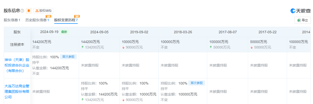Click the VIP badge above 股权变更历程 tab
This screenshot has height=104, width=313.
(77, 16)
